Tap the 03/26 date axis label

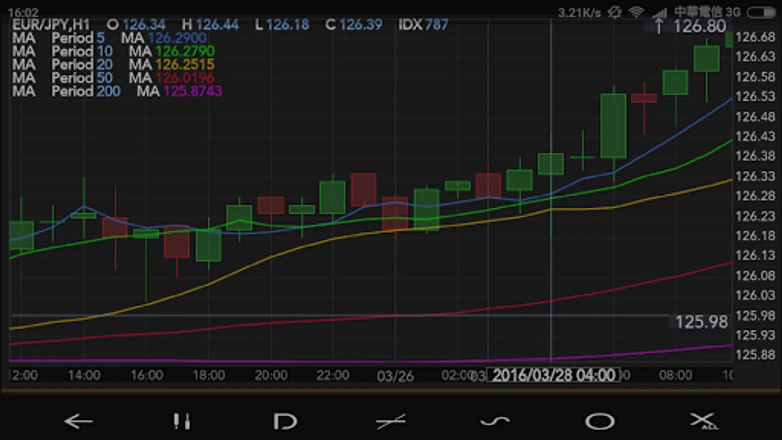point(395,375)
